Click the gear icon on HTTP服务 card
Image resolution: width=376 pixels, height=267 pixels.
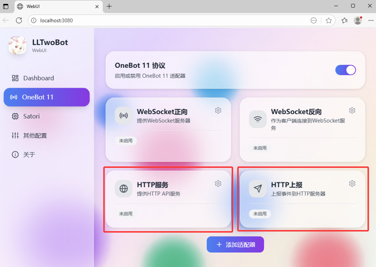click(218, 184)
